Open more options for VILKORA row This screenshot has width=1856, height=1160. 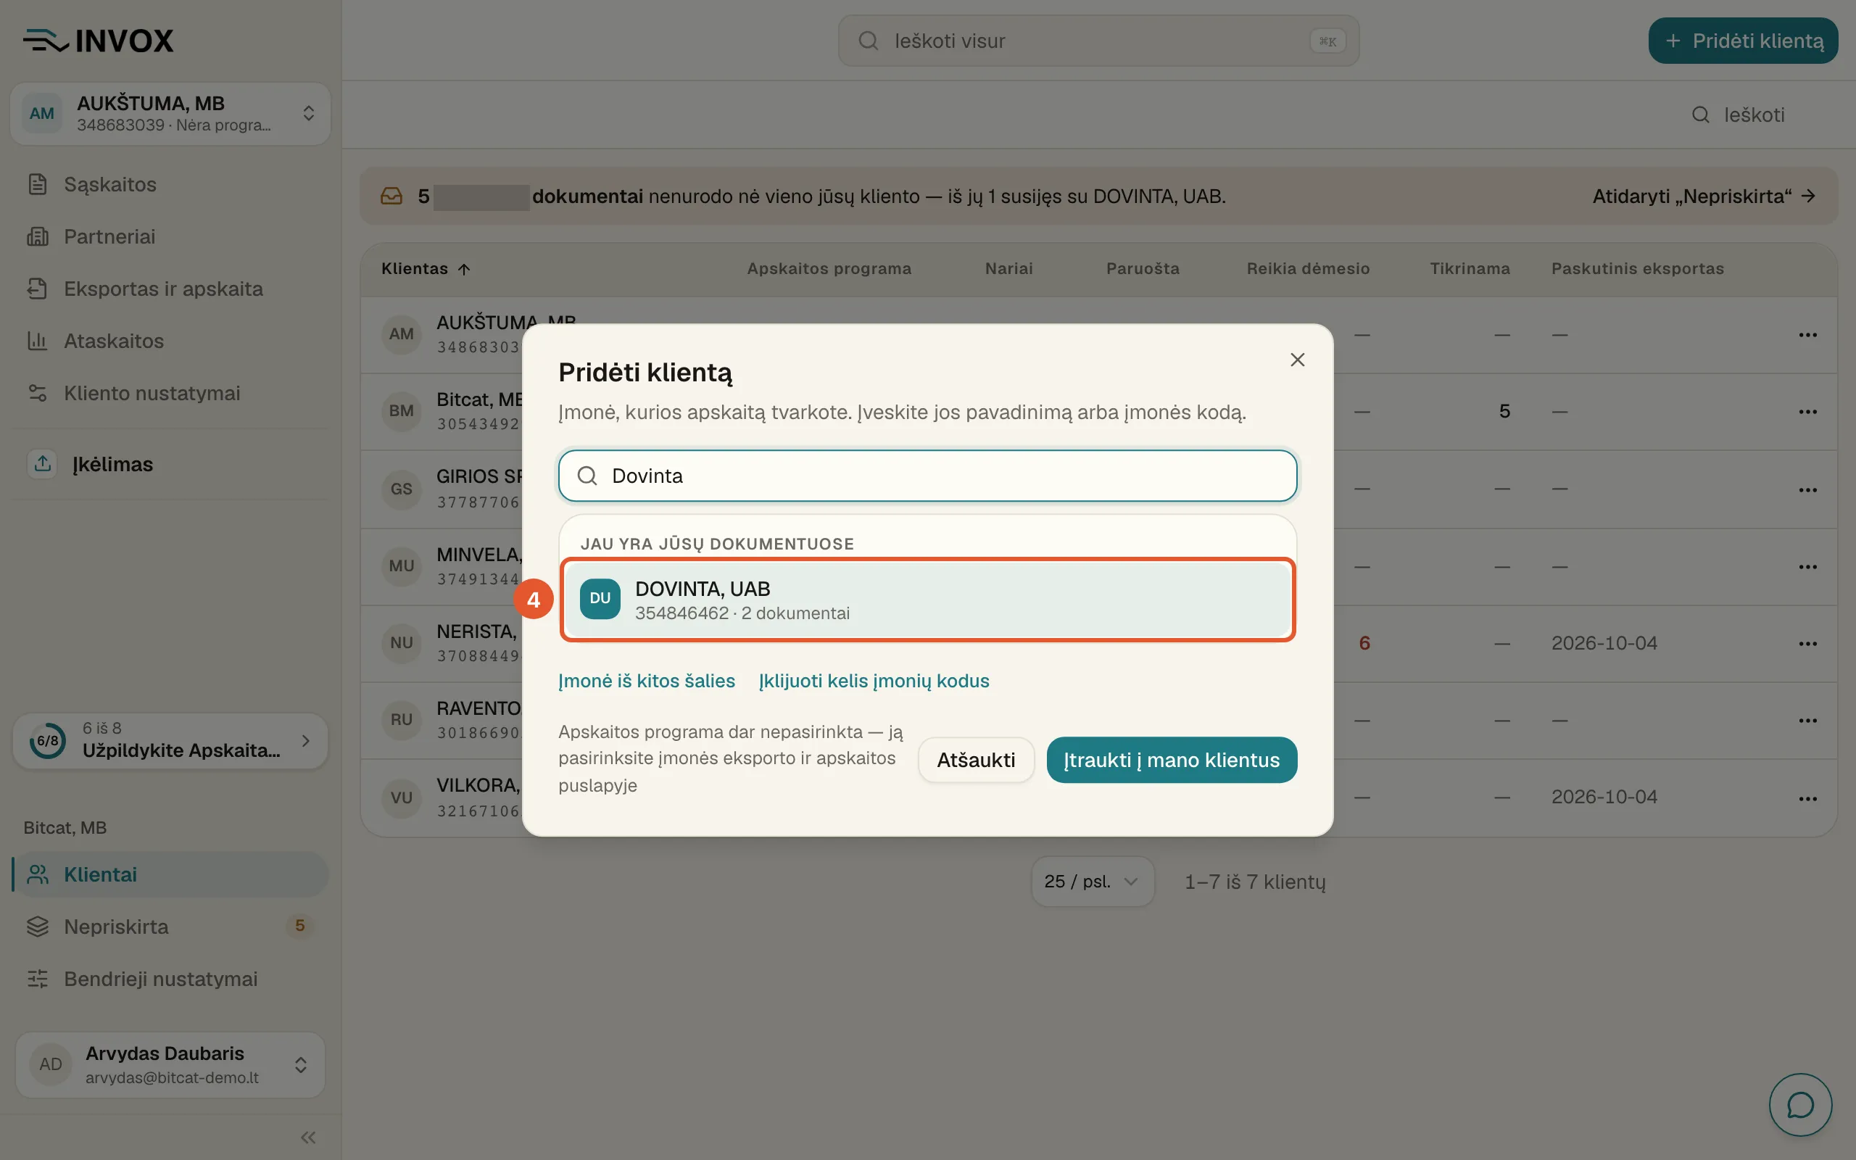pyautogui.click(x=1807, y=798)
